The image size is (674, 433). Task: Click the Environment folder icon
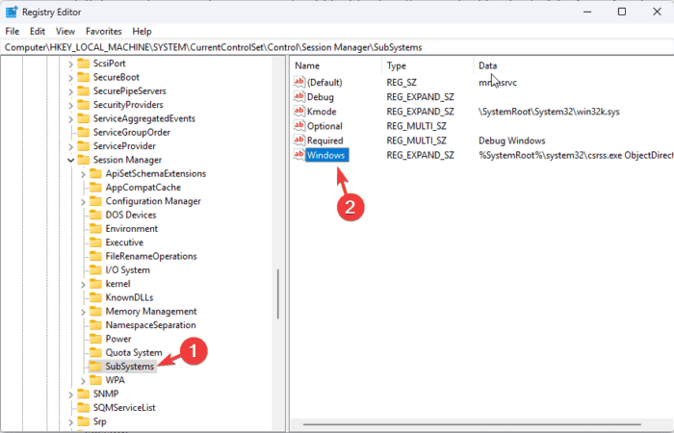(95, 229)
